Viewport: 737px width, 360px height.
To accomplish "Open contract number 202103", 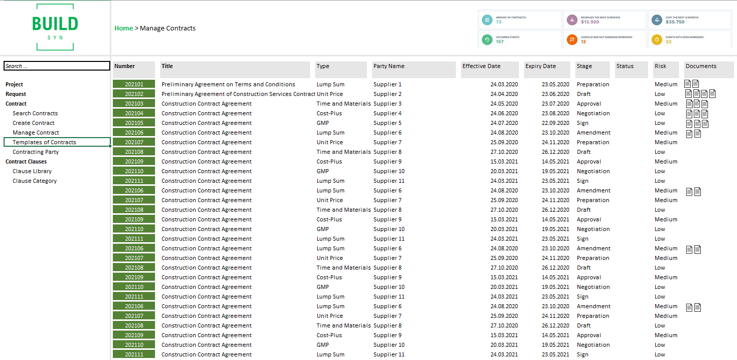I will [134, 104].
